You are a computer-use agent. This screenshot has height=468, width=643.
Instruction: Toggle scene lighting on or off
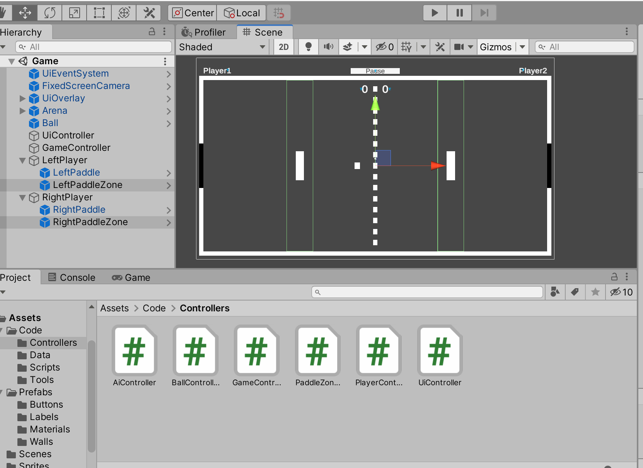point(308,47)
